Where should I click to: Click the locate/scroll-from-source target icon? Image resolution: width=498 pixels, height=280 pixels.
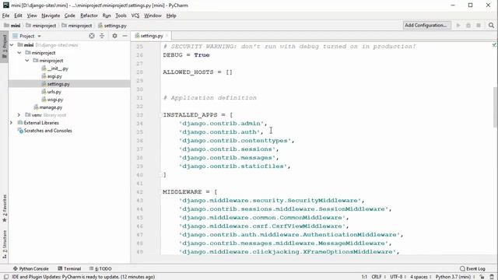pos(92,36)
